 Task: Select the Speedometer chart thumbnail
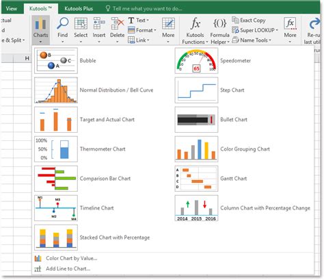[196, 60]
